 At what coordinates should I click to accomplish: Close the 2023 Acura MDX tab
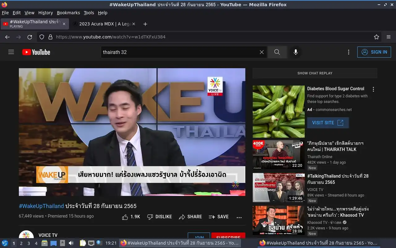click(134, 24)
